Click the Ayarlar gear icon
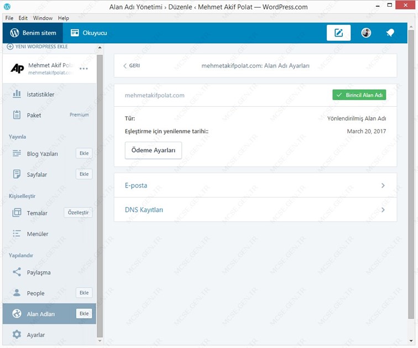The image size is (418, 348). 17,334
